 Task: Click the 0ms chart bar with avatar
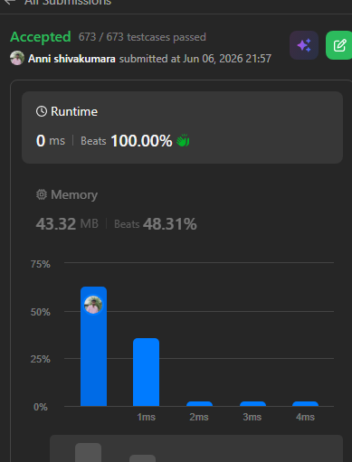point(93,346)
